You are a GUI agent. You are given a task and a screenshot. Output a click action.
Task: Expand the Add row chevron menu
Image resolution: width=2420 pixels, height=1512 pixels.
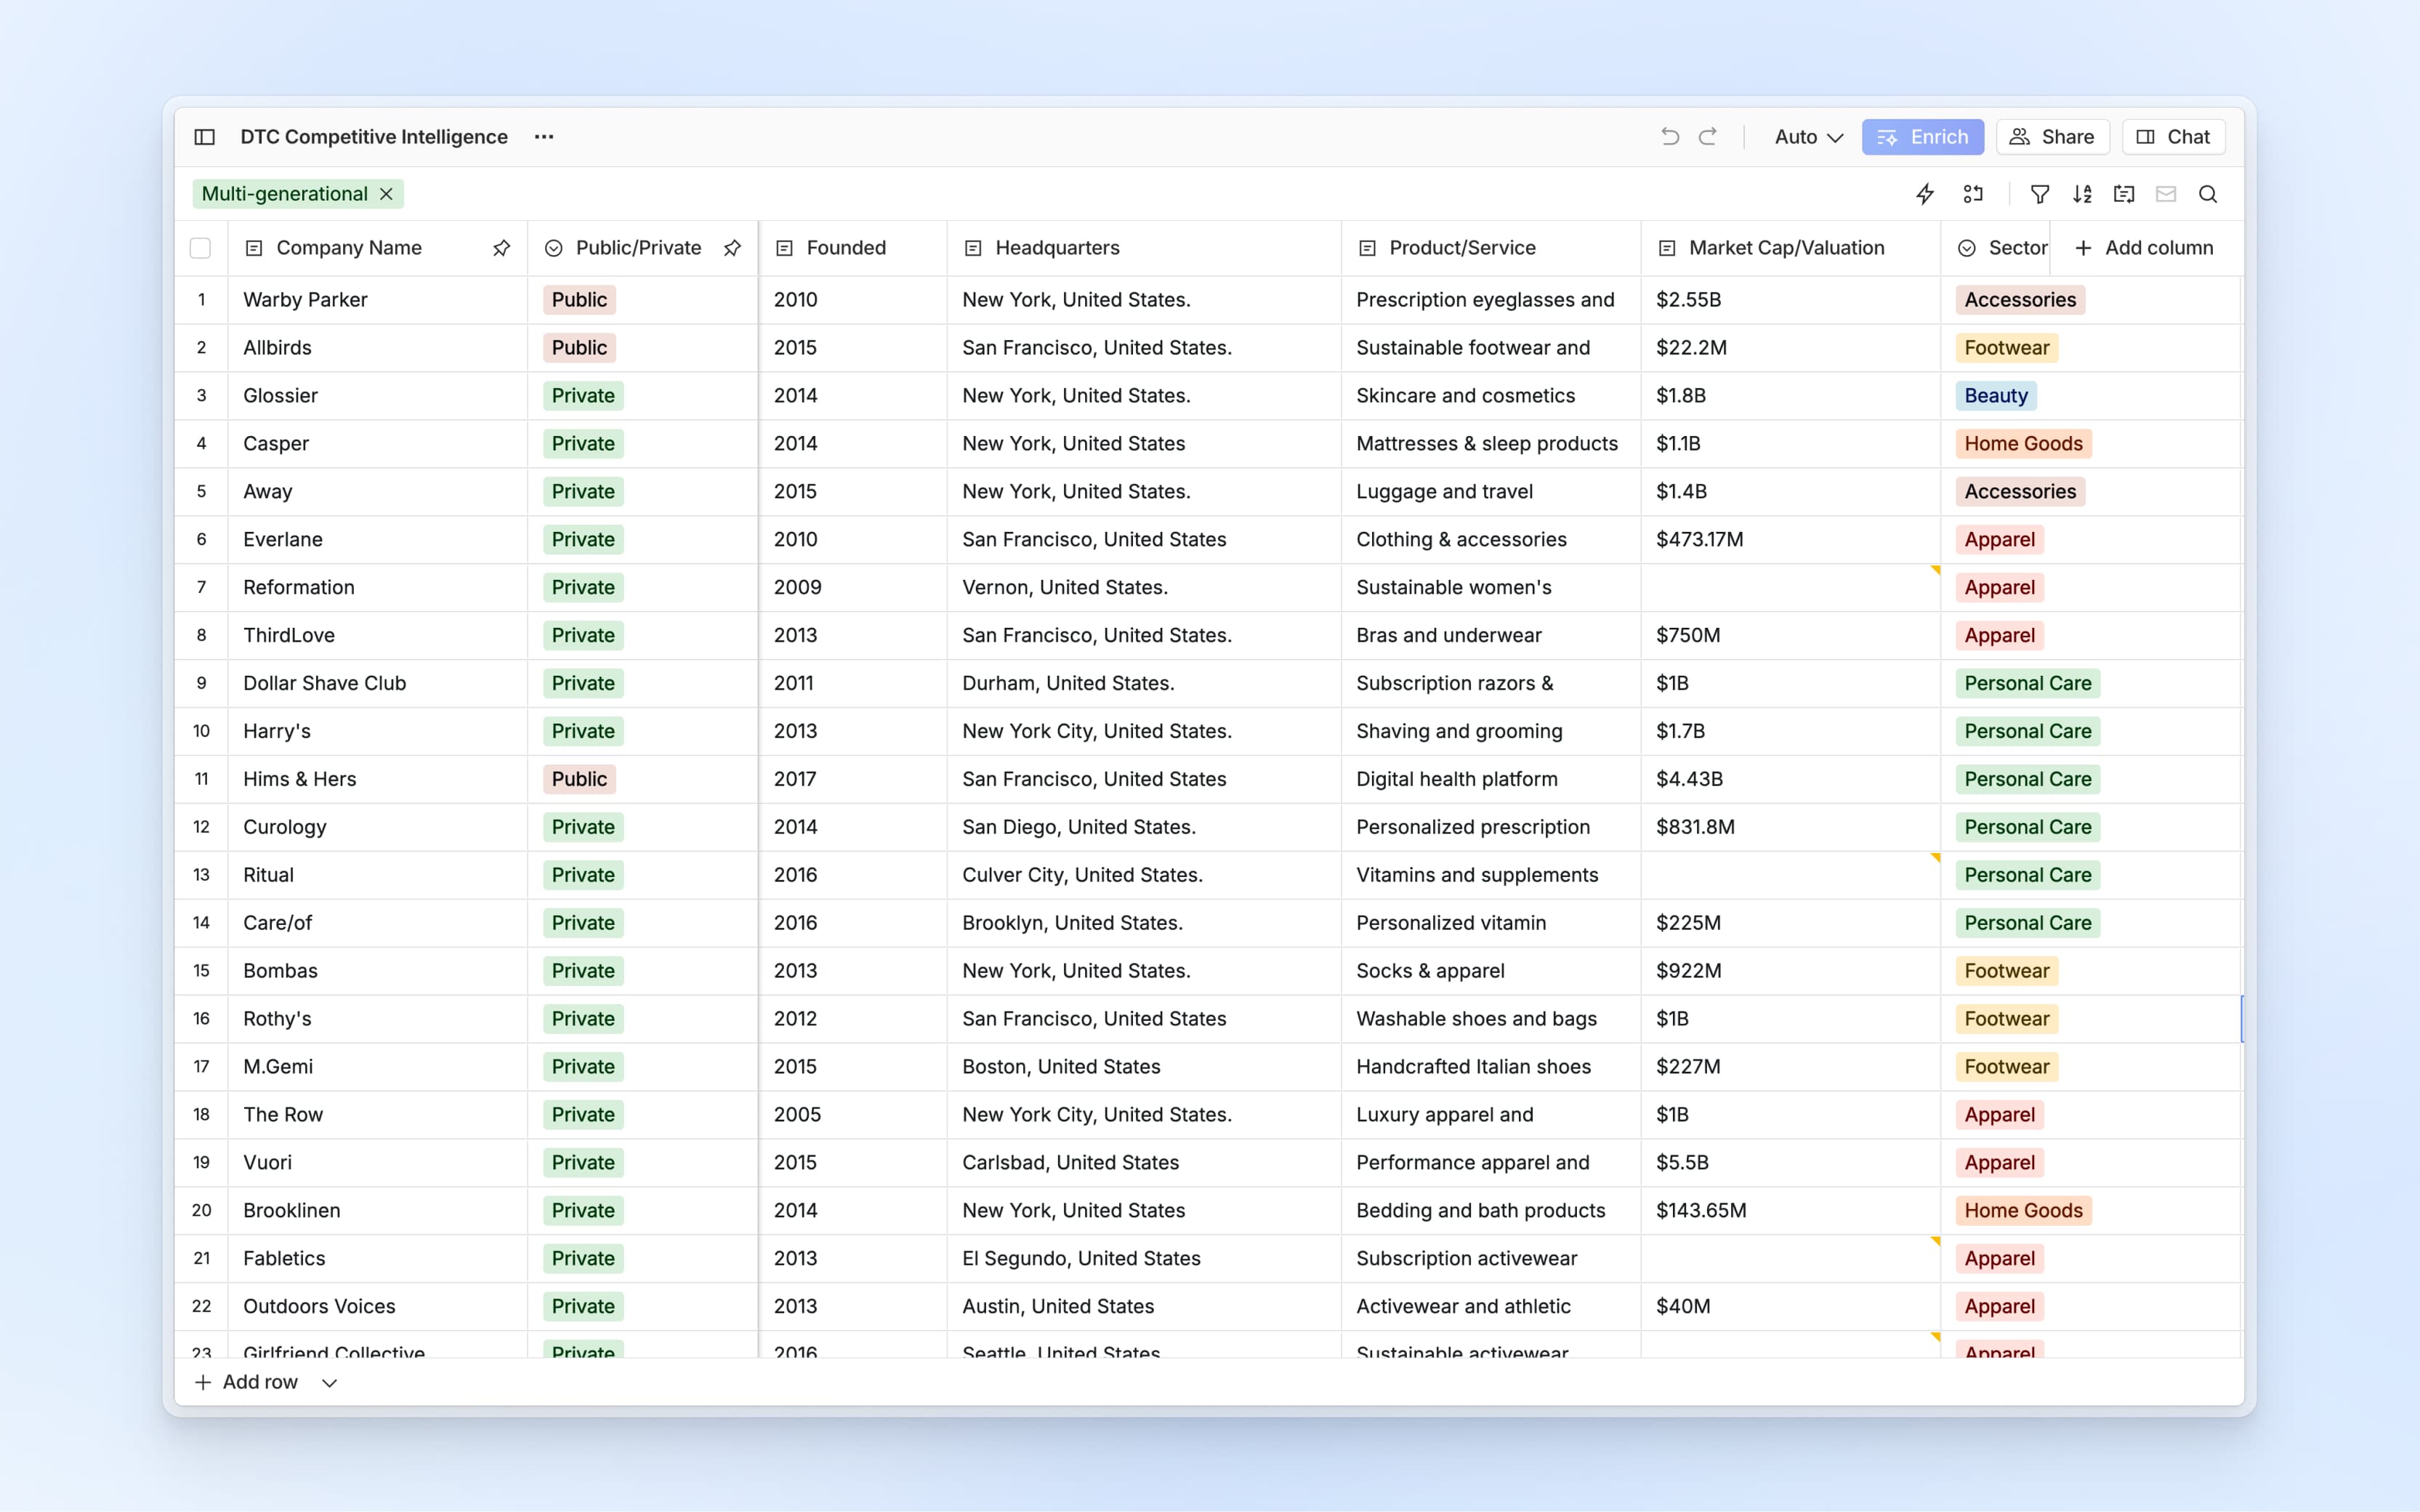(x=329, y=1383)
